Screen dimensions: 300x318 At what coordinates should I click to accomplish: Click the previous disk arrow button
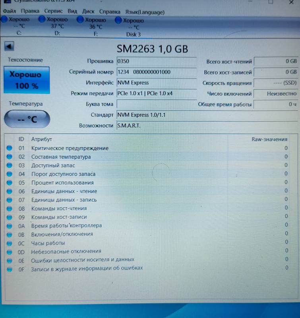(x=9, y=47)
